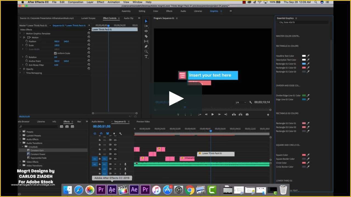Expand the Scale property
The height and width of the screenshot is (197, 351).
[x=23, y=45]
